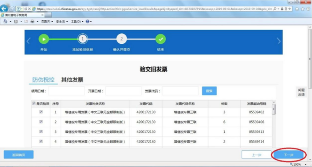The image size is (312, 167).
Task: Click the invoice table vertical scrollbar thumb
Action: click(x=274, y=109)
